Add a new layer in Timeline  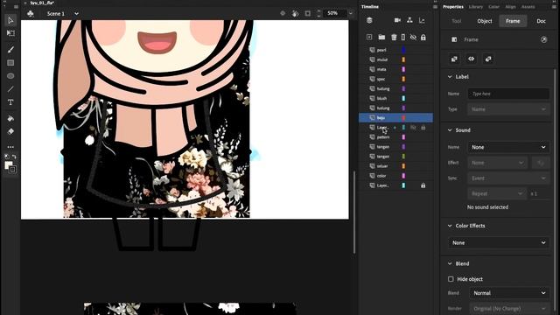point(369,37)
